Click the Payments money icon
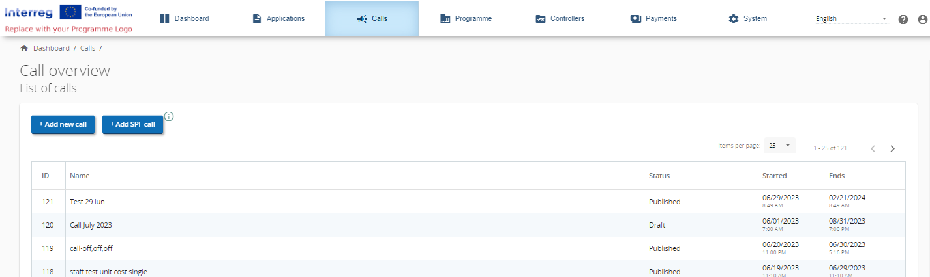930x277 pixels. 636,19
